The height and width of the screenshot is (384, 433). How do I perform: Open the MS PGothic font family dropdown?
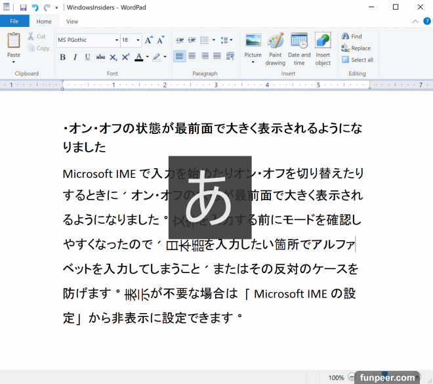pos(117,40)
